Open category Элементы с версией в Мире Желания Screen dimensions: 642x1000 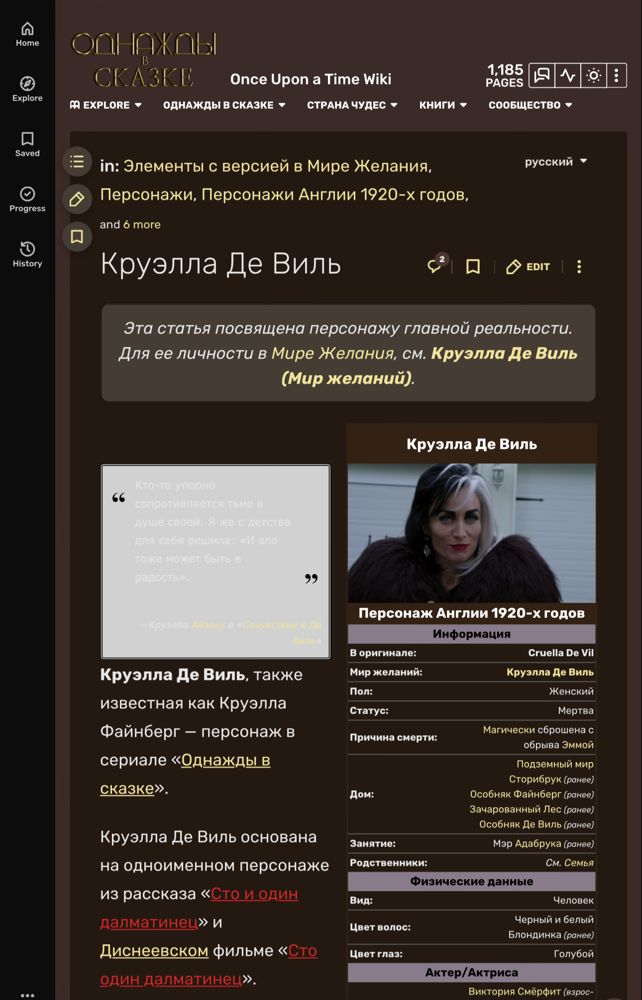click(277, 166)
